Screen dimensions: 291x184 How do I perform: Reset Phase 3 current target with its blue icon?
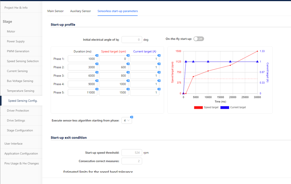coord(159,72)
